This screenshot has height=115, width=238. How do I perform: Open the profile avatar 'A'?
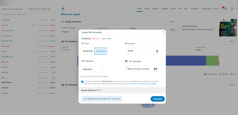click(232, 9)
